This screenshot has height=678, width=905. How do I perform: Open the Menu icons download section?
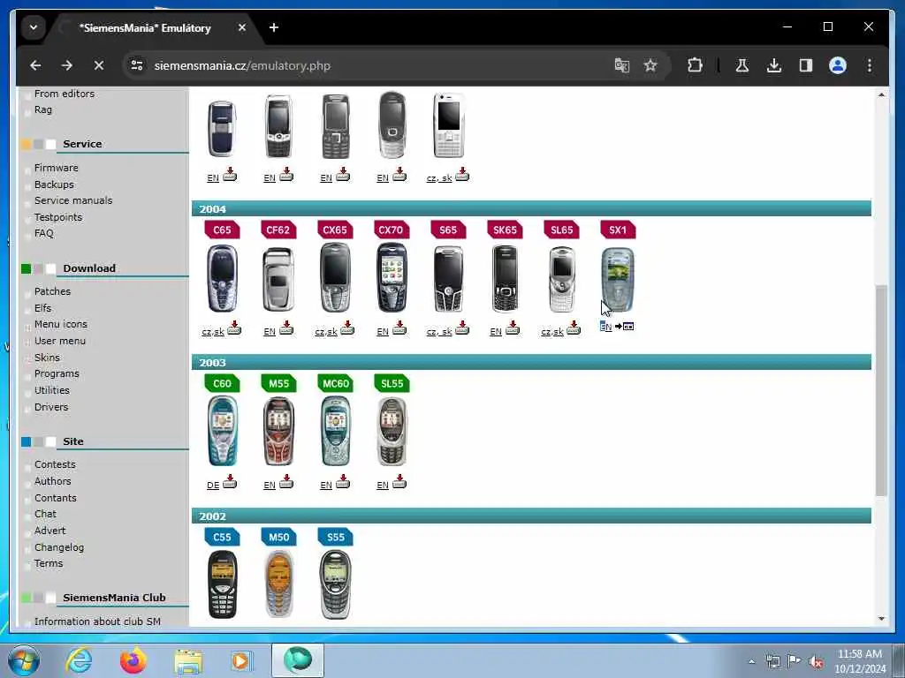point(61,325)
